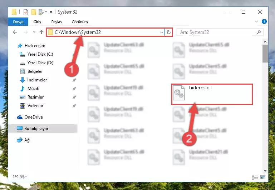The width and height of the screenshot is (275, 190).
Task: Open the Resimler folder
Action: [x=36, y=97]
